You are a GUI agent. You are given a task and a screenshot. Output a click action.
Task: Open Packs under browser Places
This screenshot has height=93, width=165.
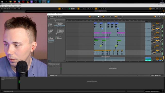[51, 37]
